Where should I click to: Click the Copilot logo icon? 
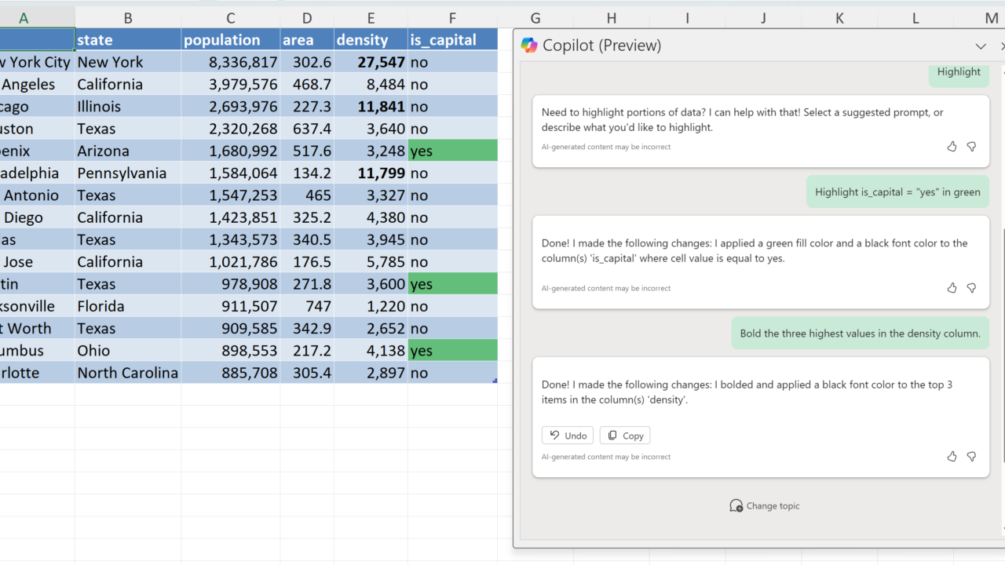(x=529, y=46)
